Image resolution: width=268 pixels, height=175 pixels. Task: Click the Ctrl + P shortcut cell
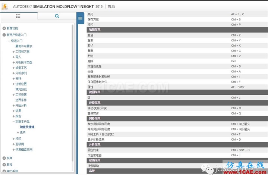[236, 25]
